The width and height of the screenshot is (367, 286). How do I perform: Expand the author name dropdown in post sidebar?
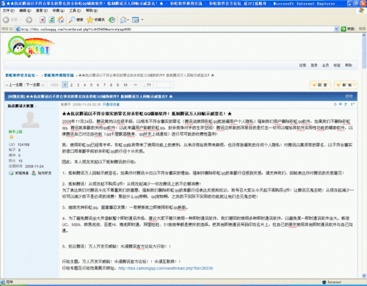tap(36, 106)
